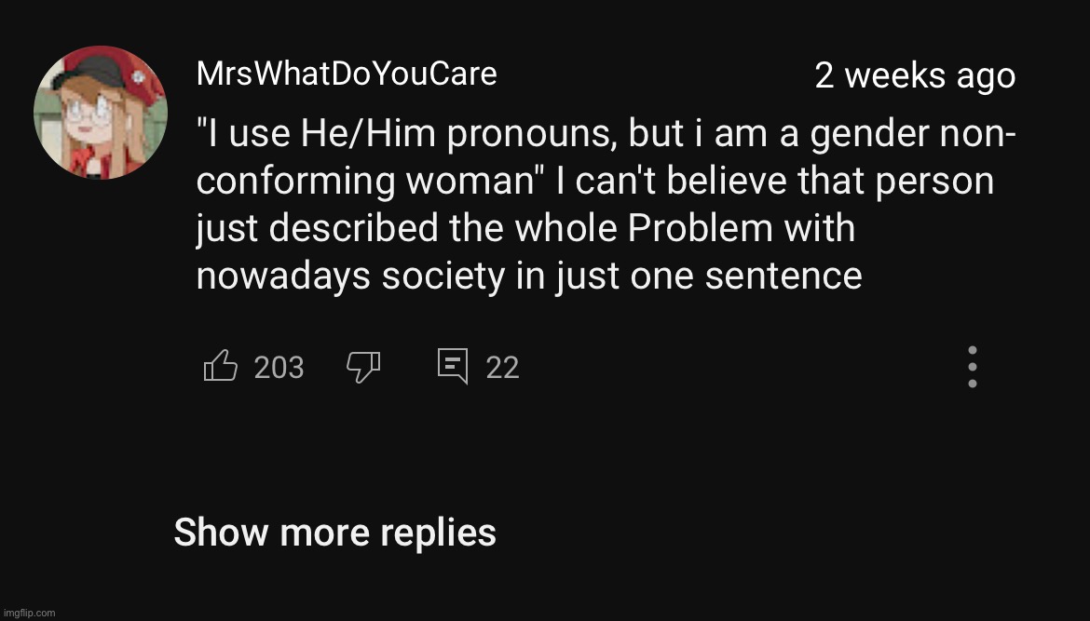Open replies using the speech bubble icon

453,366
